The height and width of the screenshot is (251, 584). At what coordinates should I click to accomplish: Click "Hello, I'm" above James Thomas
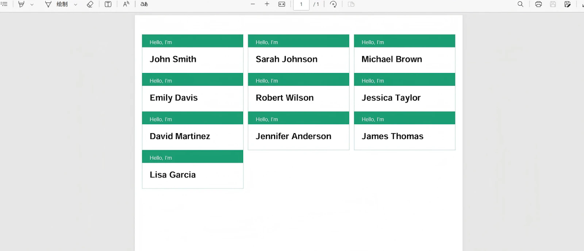(x=373, y=119)
